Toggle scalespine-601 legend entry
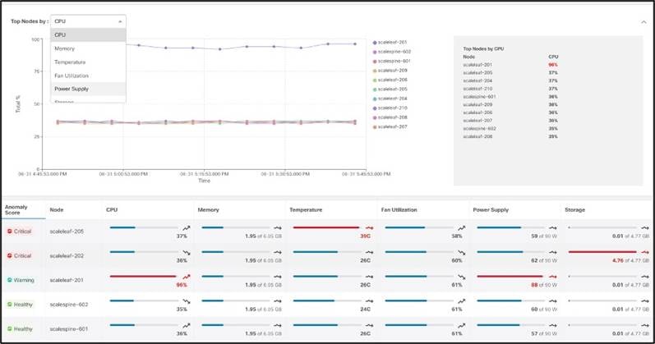Screen dimensions: 655x344 pos(392,61)
